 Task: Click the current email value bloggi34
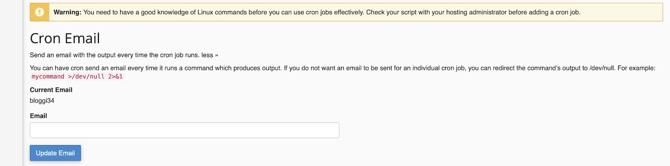pos(42,101)
